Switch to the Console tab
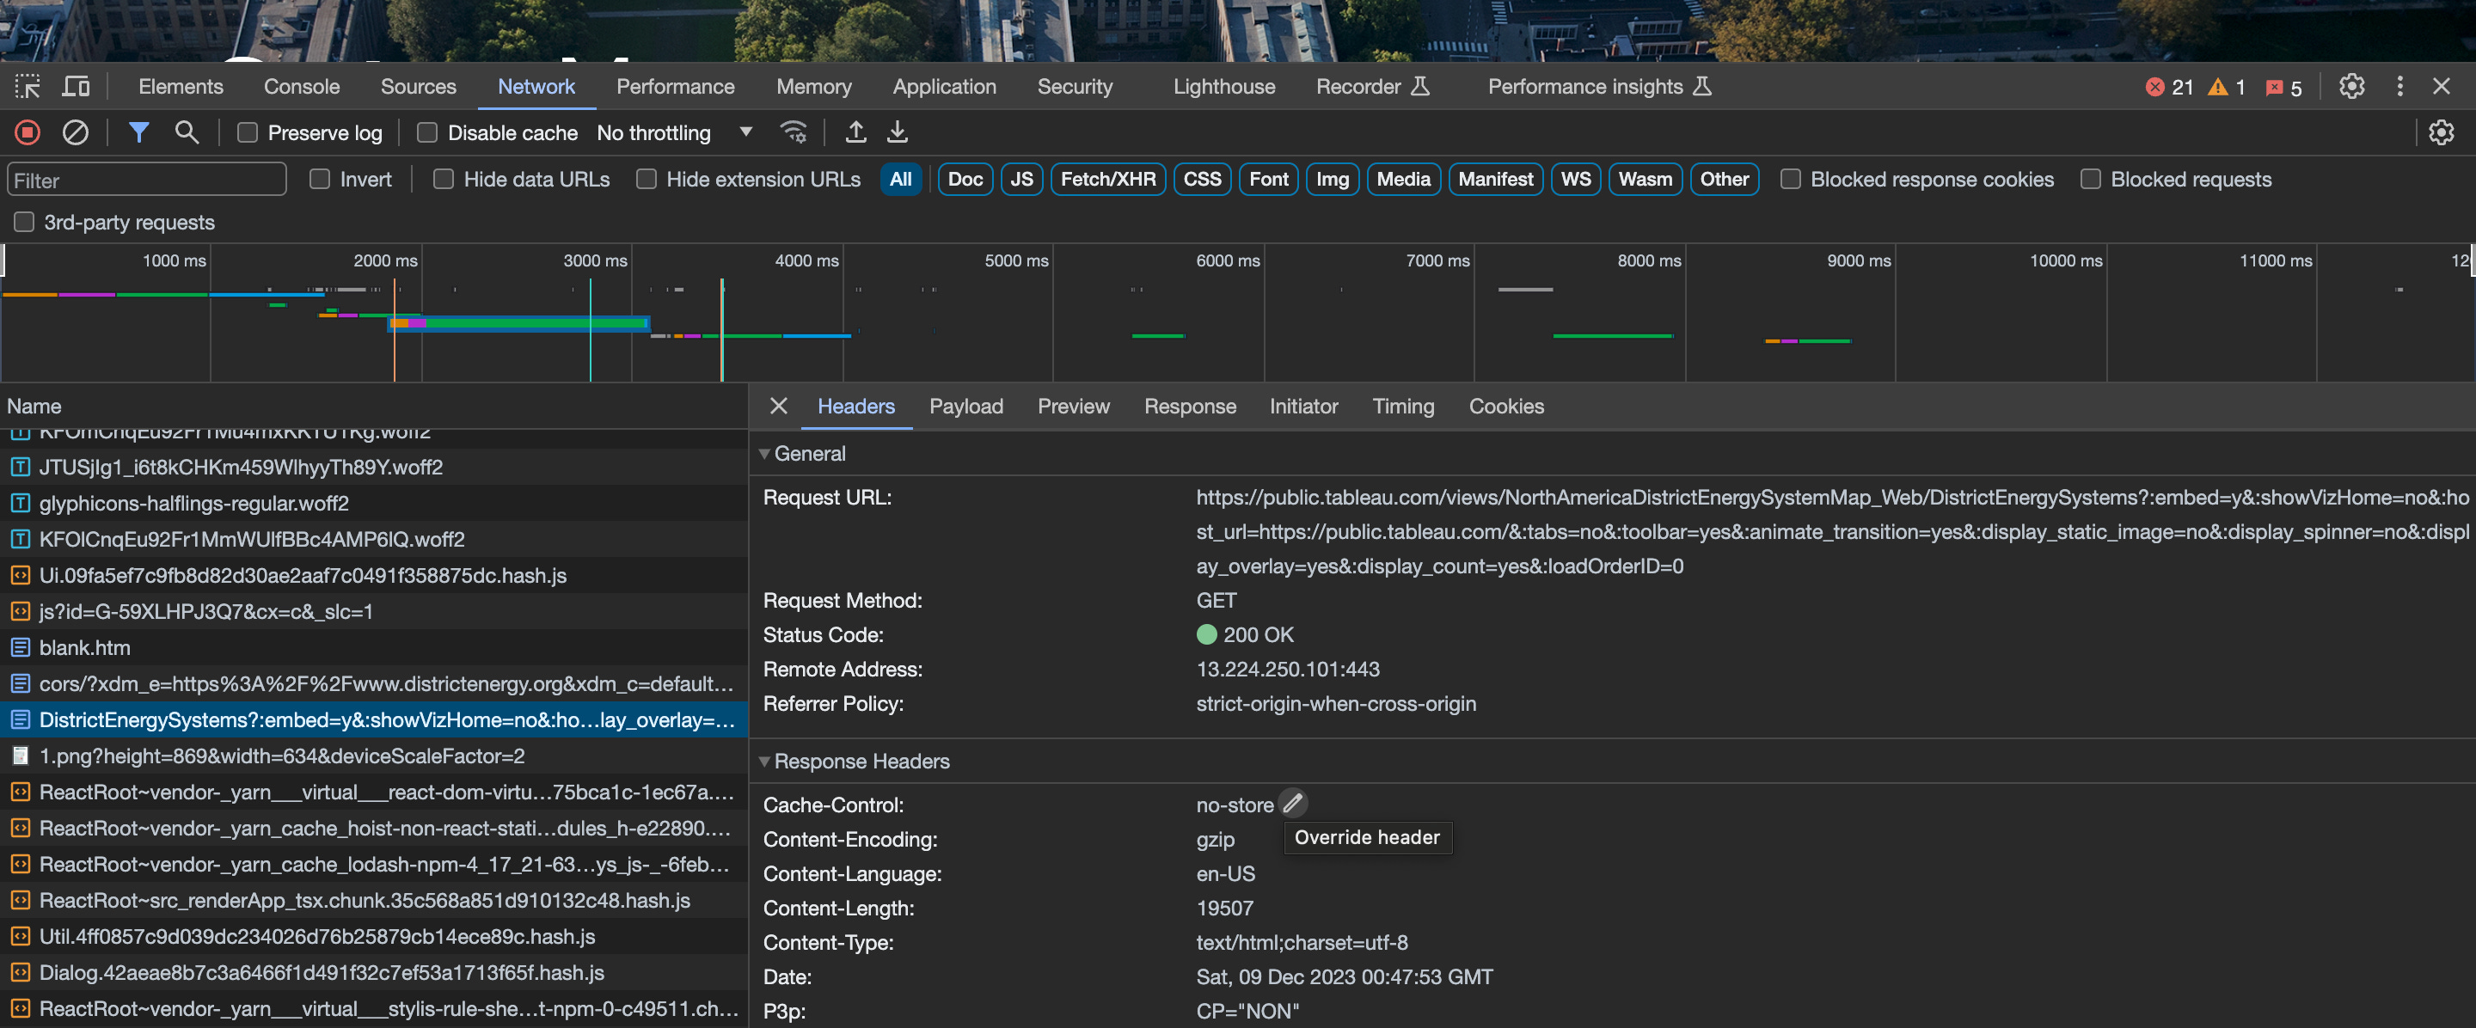Screen dimensions: 2476x1028 point(301,87)
